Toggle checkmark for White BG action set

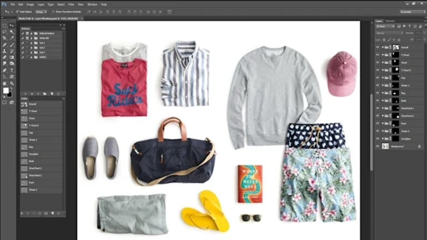coord(23,38)
